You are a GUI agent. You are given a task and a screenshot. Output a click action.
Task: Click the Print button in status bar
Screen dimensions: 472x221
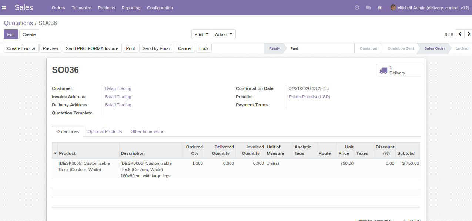[x=130, y=48]
